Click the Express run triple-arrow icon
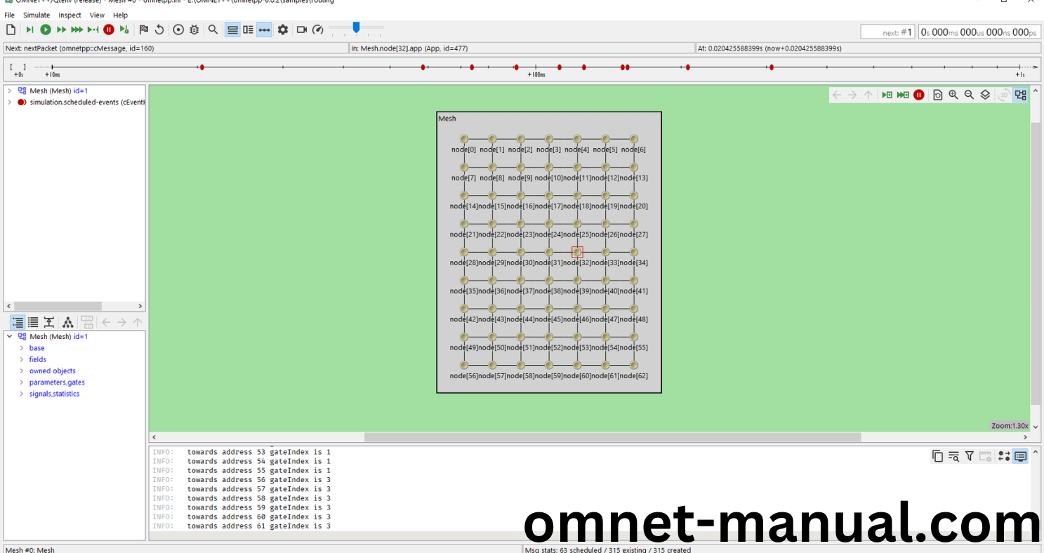 pyautogui.click(x=77, y=29)
